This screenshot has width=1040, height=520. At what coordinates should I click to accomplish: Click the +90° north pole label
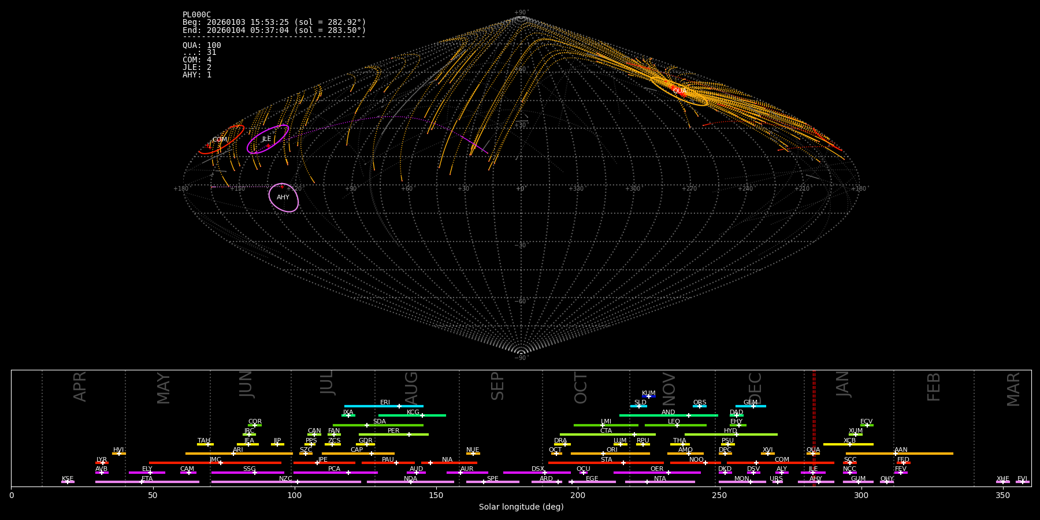click(521, 12)
